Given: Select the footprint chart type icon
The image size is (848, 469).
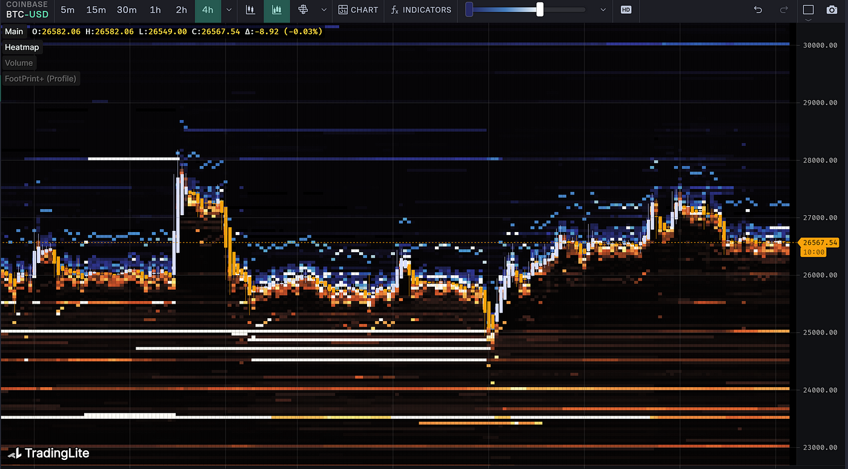Looking at the screenshot, I should pyautogui.click(x=303, y=10).
